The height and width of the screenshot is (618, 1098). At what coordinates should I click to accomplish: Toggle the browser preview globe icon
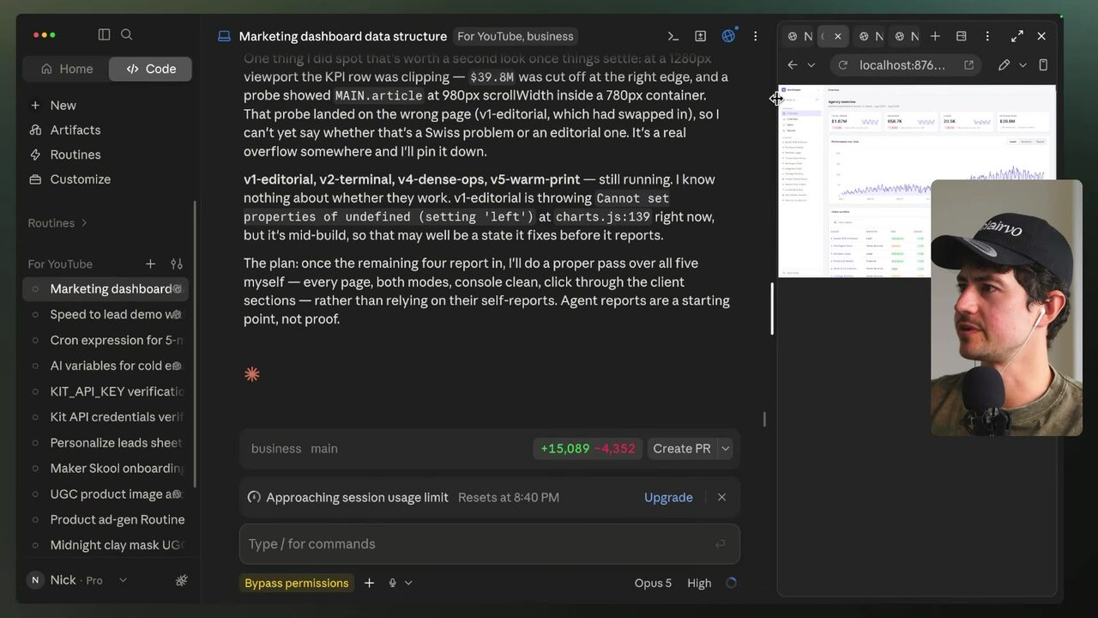[x=728, y=36]
